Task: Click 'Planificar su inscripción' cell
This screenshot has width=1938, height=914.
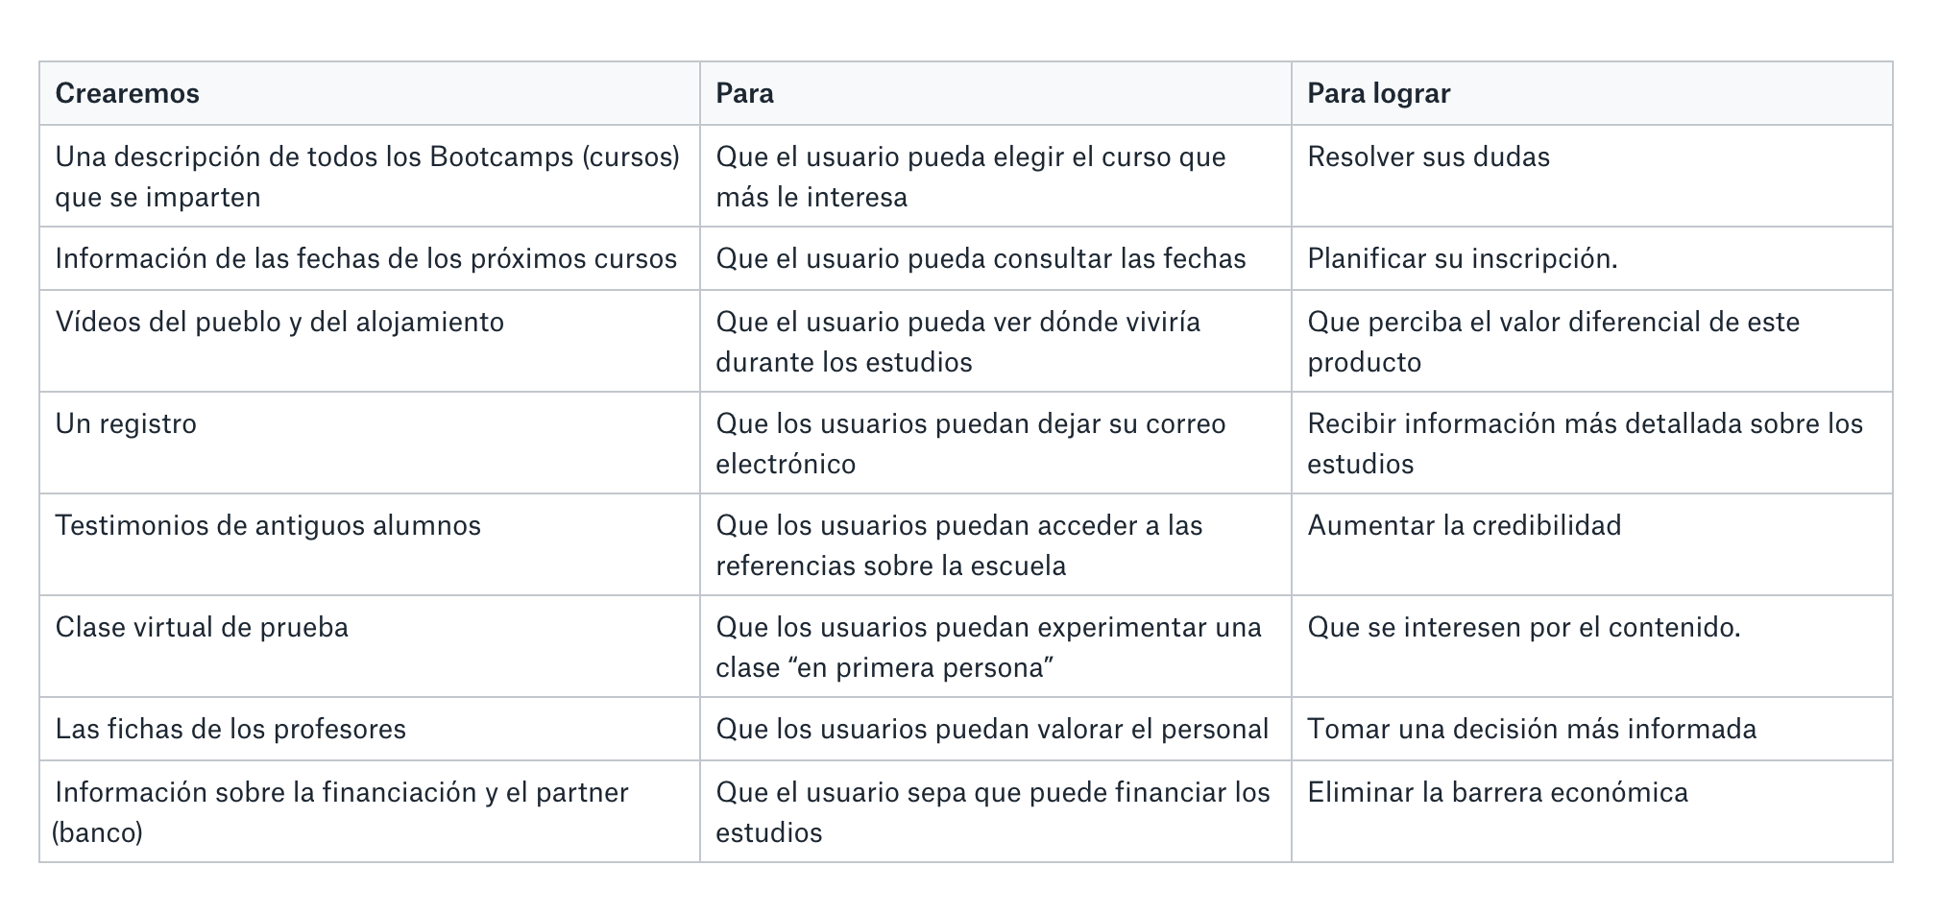Action: coord(1591,258)
